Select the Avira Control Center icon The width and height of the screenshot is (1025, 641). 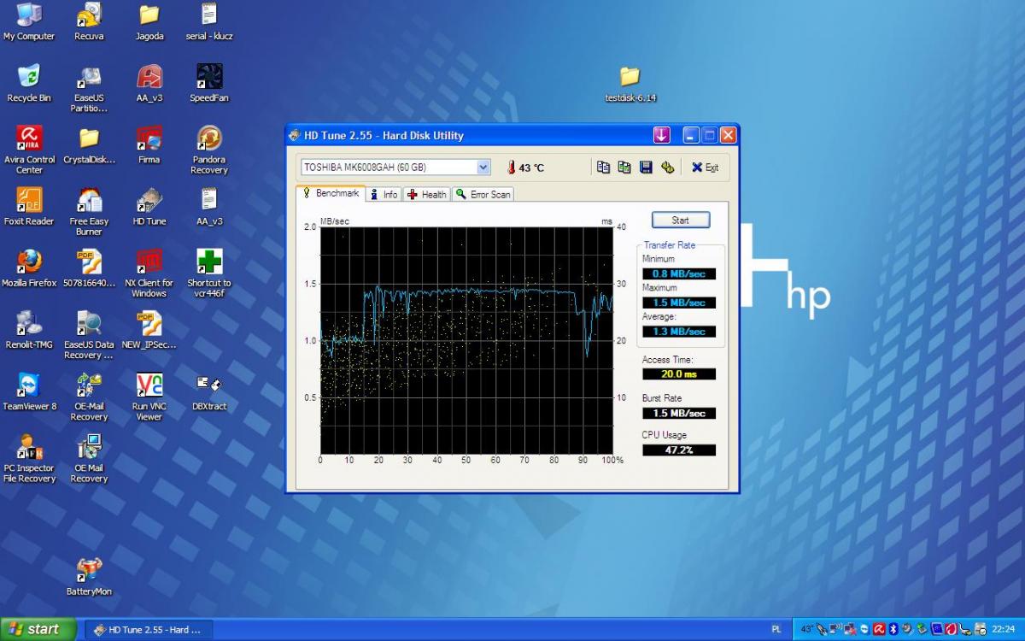(29, 150)
